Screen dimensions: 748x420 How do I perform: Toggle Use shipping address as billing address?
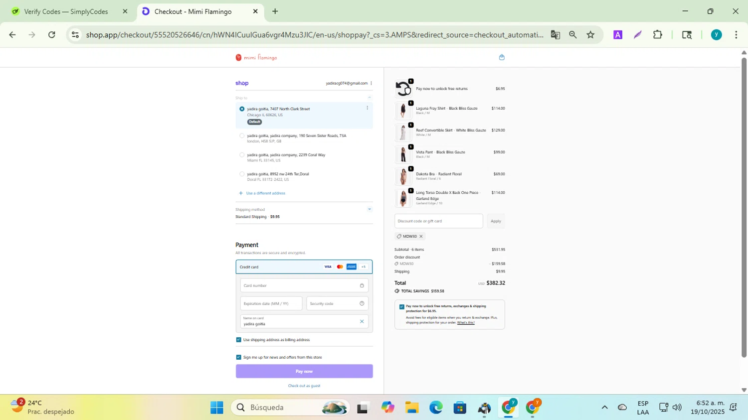tap(238, 340)
